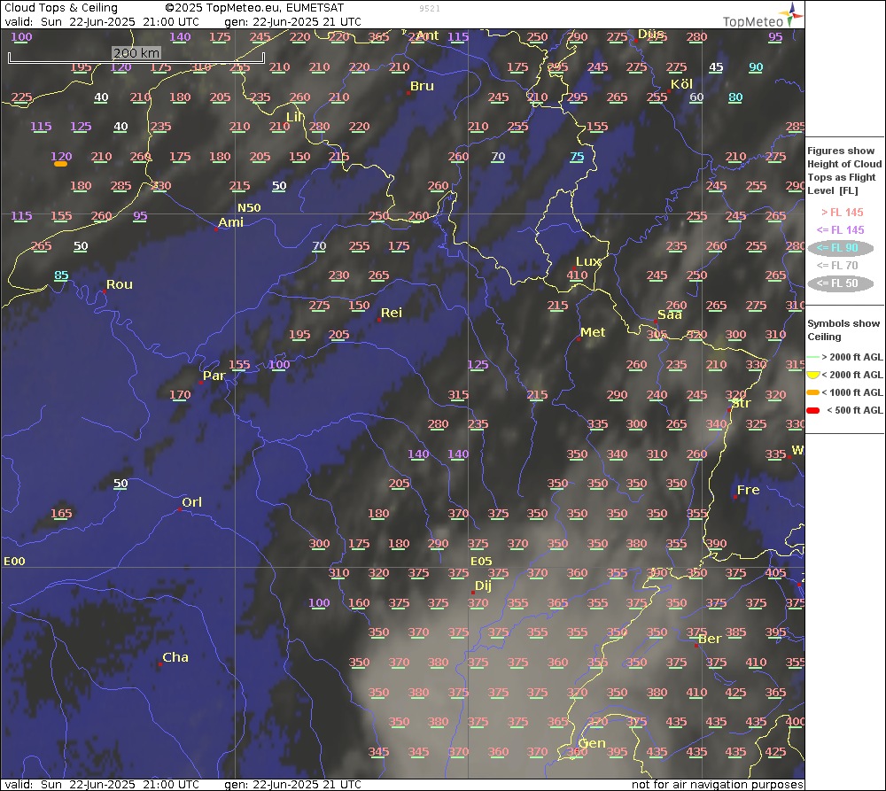Click the 'E05' longitude grid label
The image size is (886, 791).
[481, 561]
